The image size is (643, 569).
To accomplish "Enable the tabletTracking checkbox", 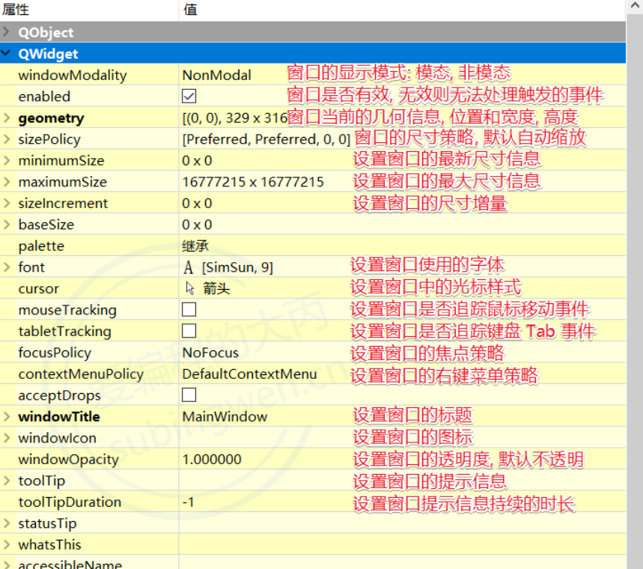I will coord(189,331).
